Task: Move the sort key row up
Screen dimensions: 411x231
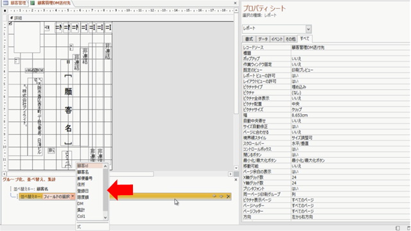Action: [214, 196]
